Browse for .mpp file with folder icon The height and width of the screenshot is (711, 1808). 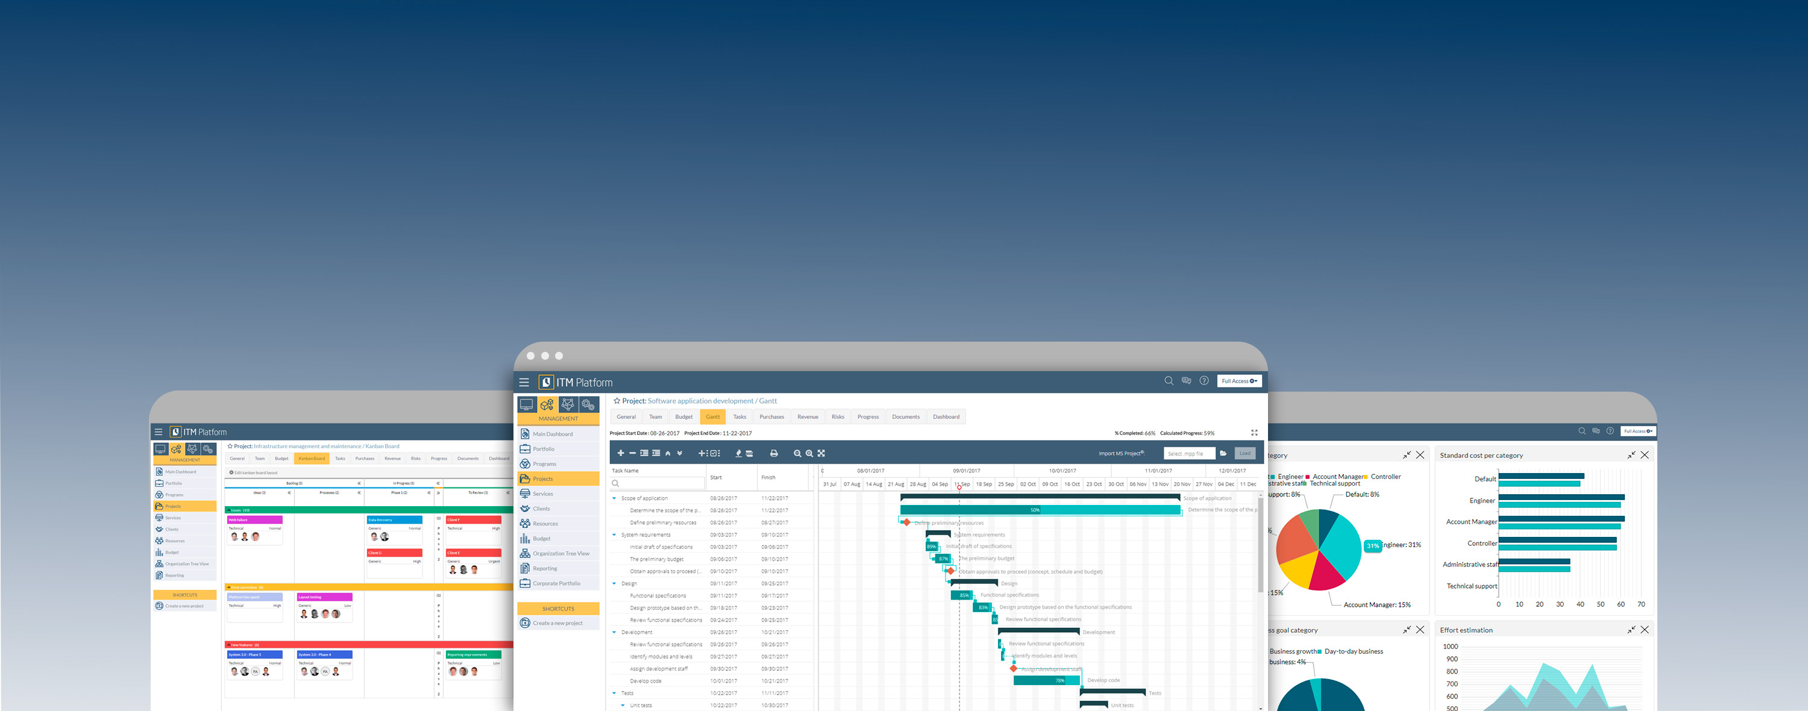(1223, 453)
